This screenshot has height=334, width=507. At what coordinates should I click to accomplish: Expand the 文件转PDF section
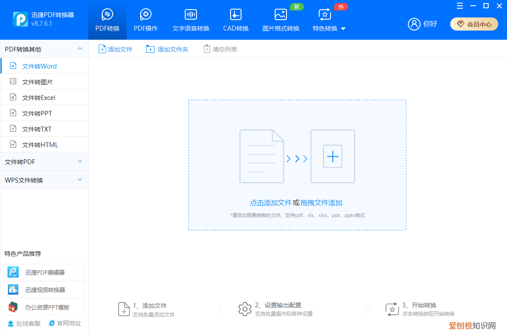(44, 161)
